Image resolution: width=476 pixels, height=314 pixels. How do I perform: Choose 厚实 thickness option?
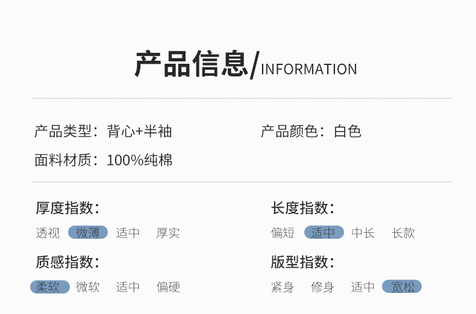pos(168,233)
